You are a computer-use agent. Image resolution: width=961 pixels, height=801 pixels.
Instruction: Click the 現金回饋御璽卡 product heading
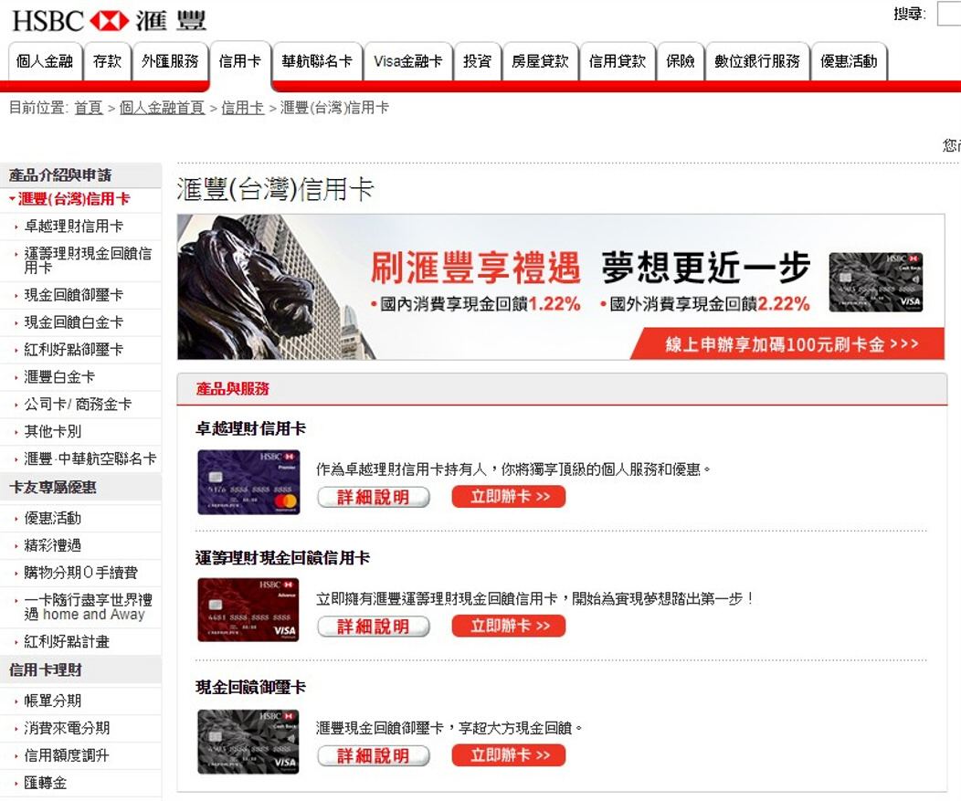[x=250, y=687]
